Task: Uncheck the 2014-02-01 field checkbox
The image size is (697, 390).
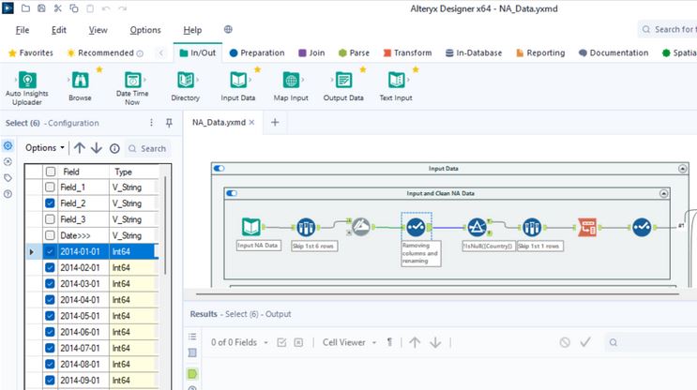Action: (x=51, y=267)
